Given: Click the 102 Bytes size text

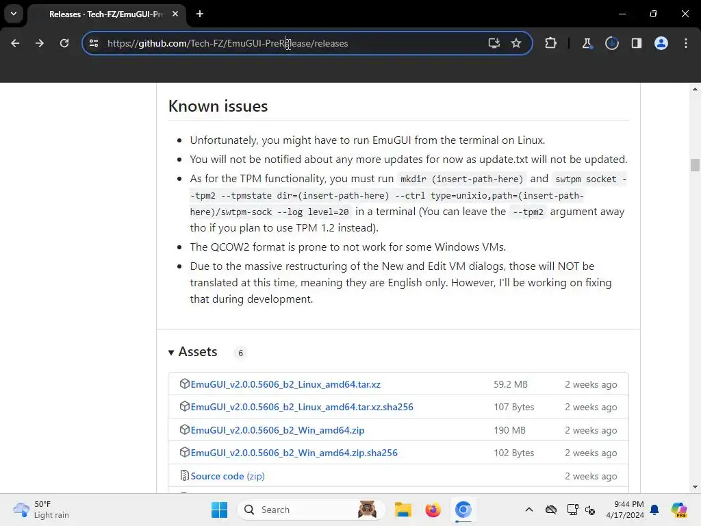Looking at the screenshot, I should [513, 453].
